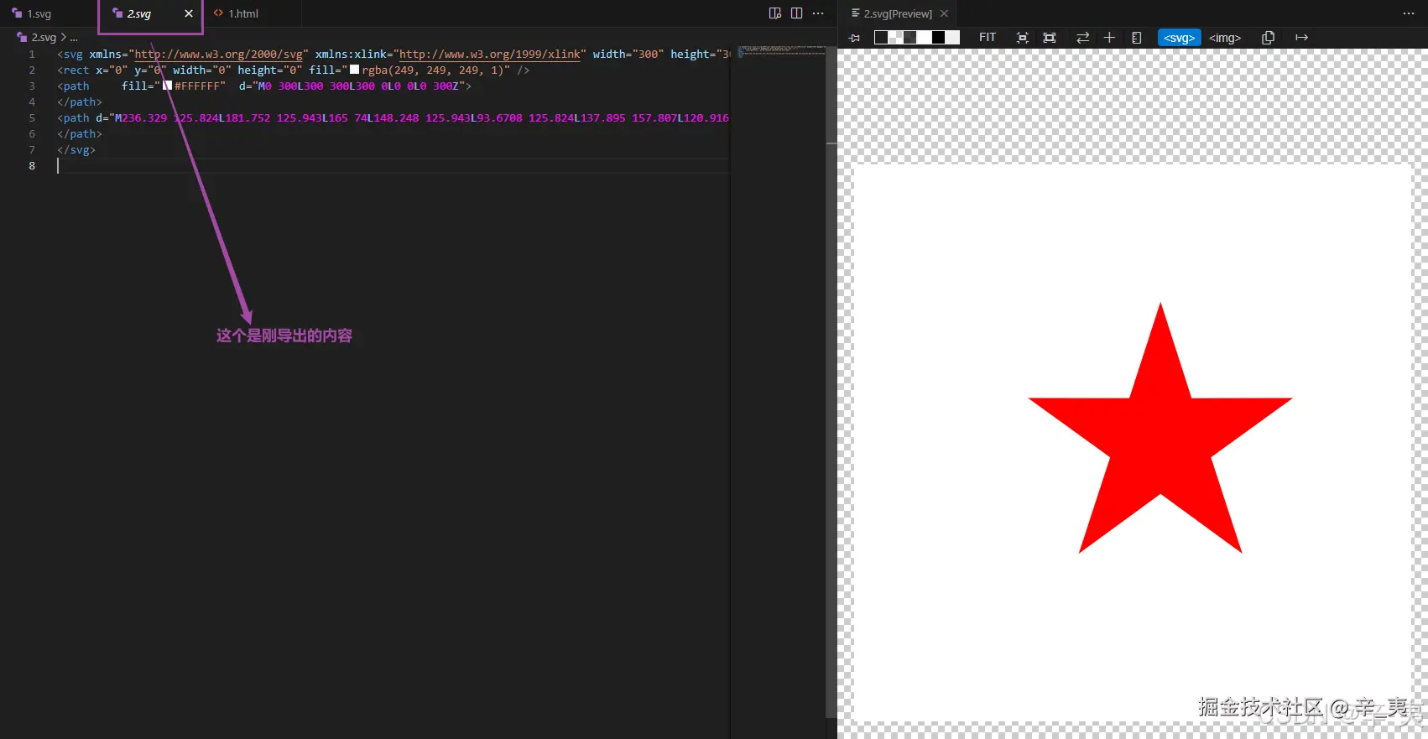The width and height of the screenshot is (1428, 739).
Task: Click the swap arrows icon in preview toolbar
Action: point(1082,38)
